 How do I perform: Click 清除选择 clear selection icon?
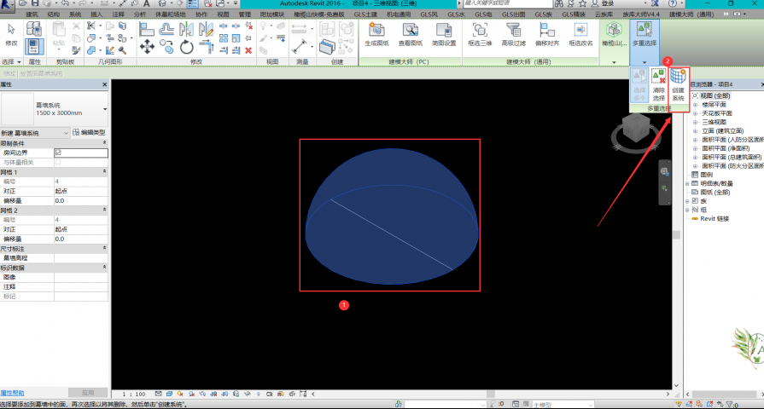coord(659,85)
